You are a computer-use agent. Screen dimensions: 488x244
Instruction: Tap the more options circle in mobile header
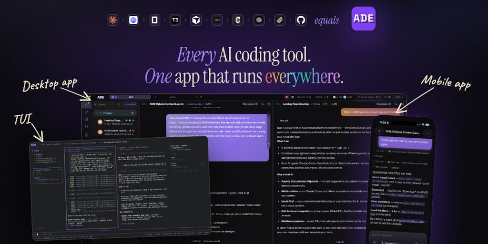(427, 133)
